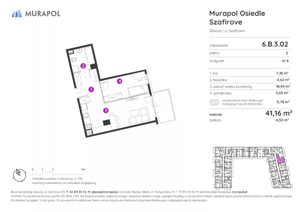Viewport: 300px width, 212px height.
Task: Click the balcony area '4,50 m²'
Action: coord(282,120)
